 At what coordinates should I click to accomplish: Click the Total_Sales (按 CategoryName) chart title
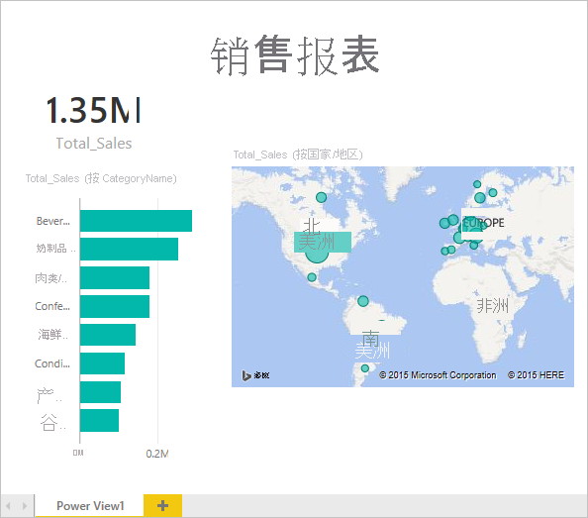pos(101,178)
